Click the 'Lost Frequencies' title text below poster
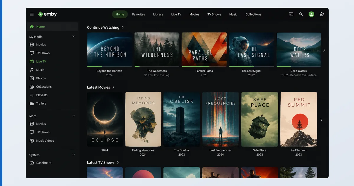This screenshot has width=354, height=186. tap(220, 150)
